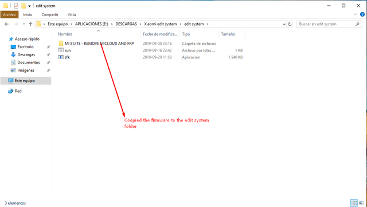Go up one folder level arrow
The width and height of the screenshot is (367, 207).
30,24
